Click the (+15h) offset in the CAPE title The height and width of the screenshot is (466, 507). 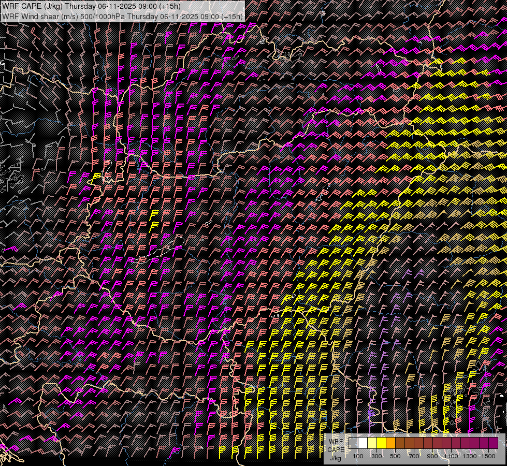[x=169, y=6]
